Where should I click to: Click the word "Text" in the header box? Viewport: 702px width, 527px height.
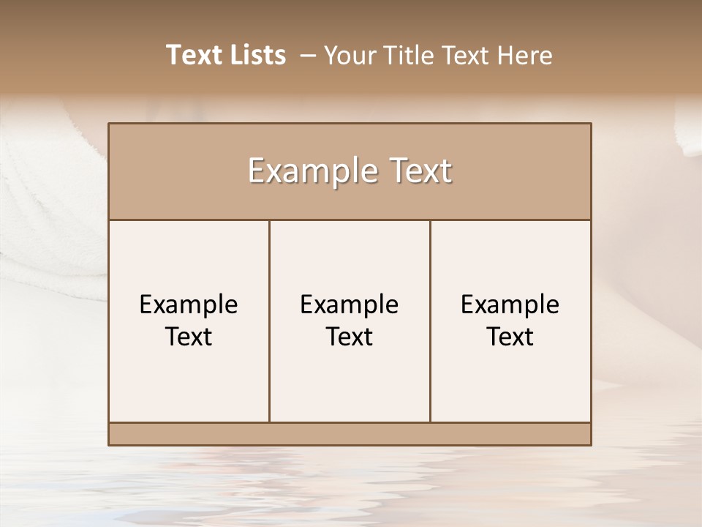click(420, 171)
